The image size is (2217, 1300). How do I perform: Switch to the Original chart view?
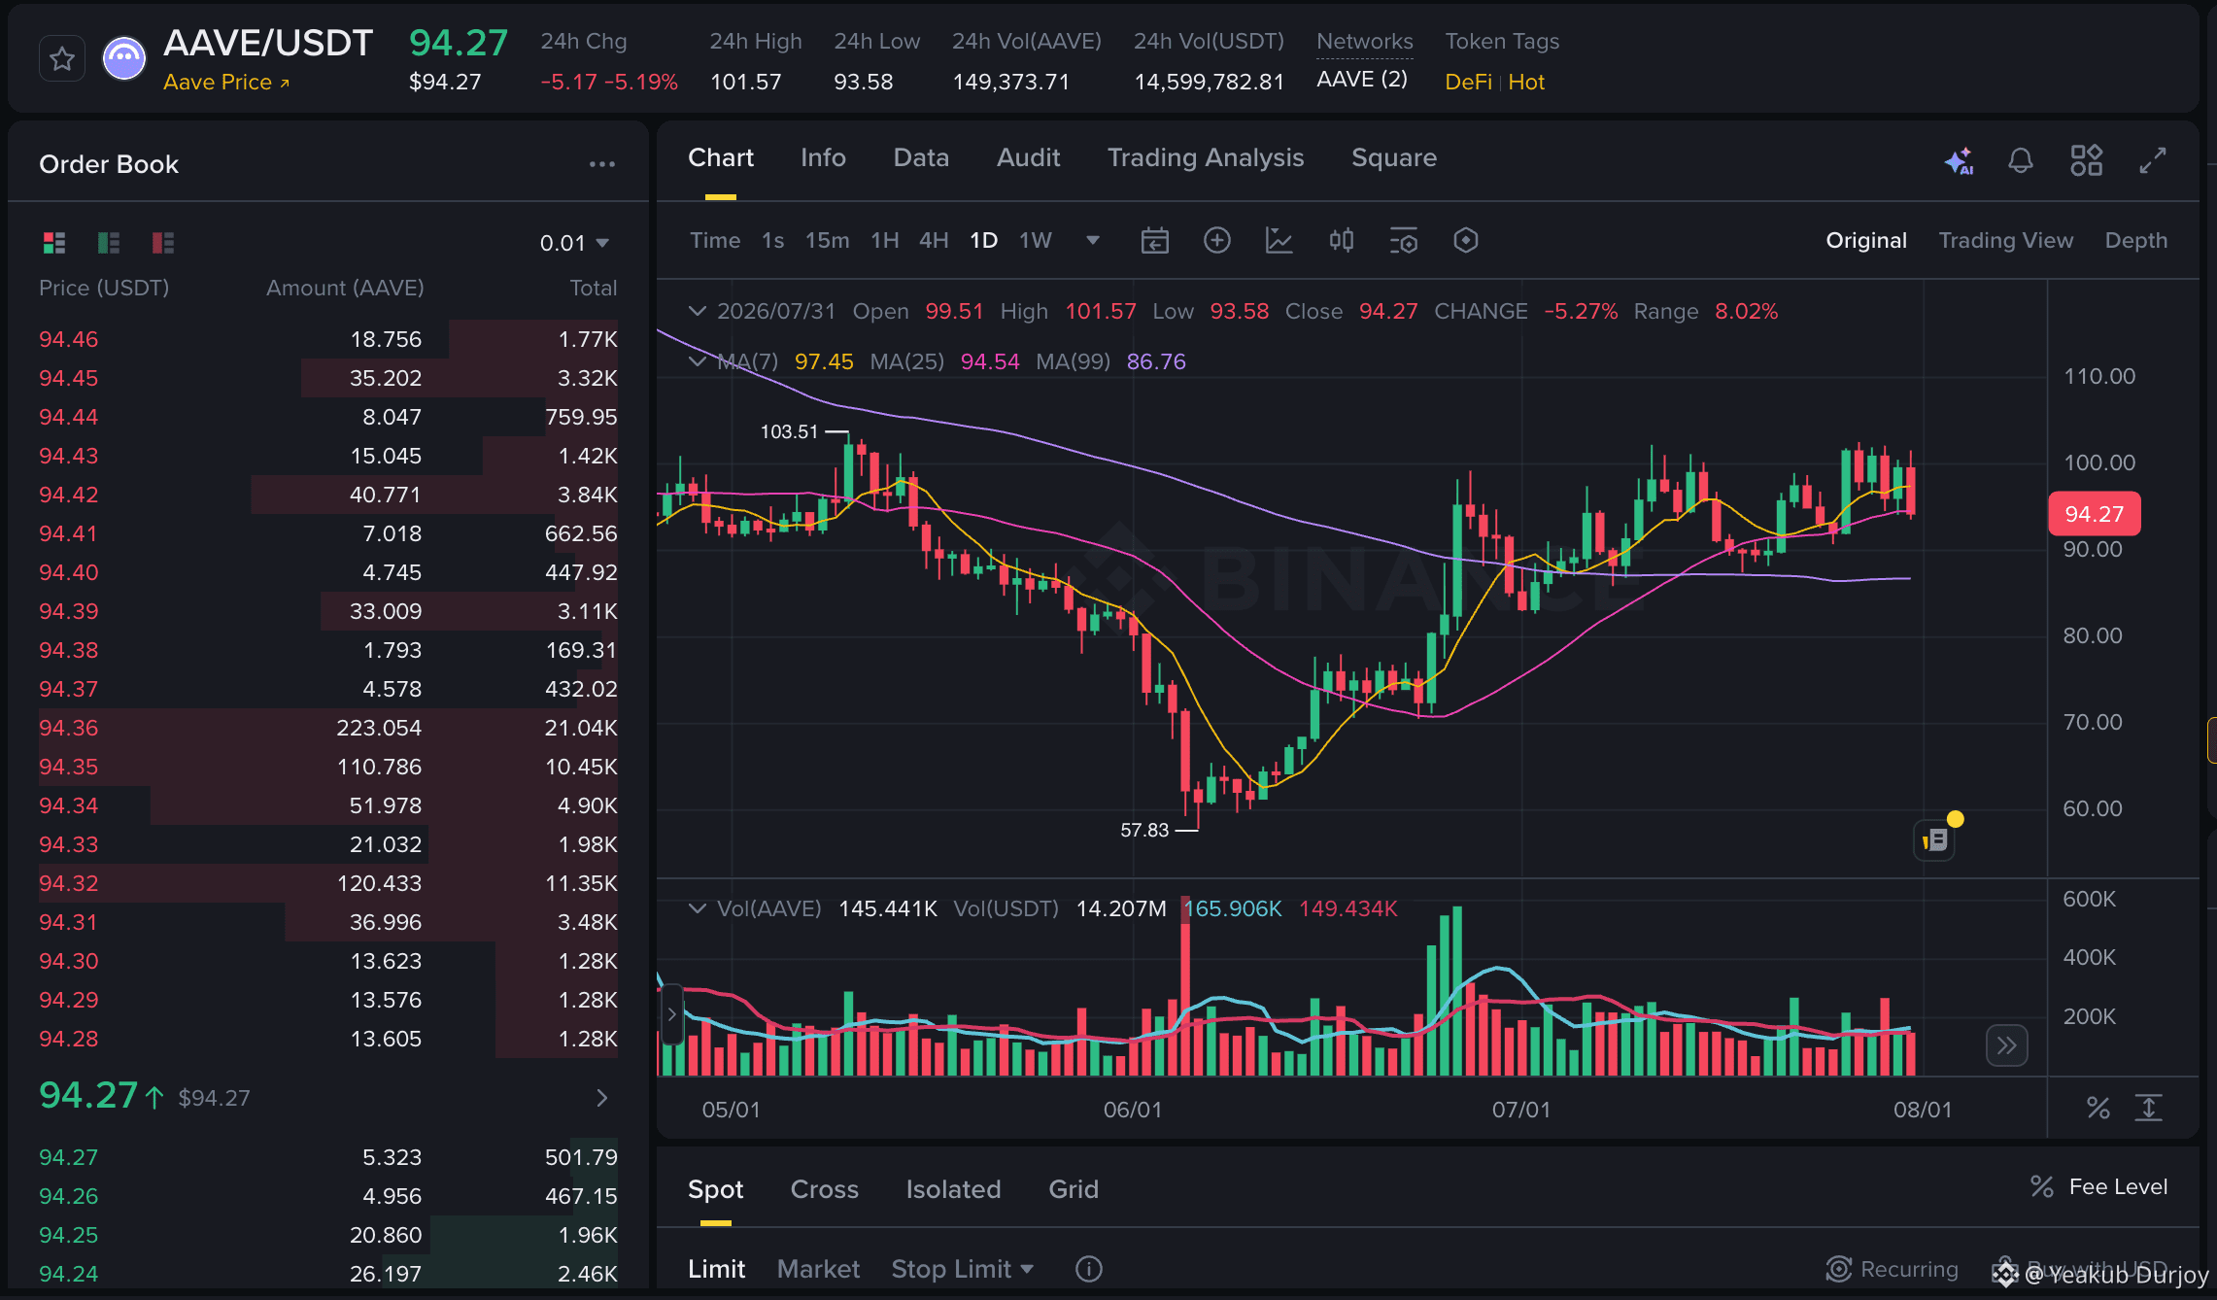(1865, 240)
